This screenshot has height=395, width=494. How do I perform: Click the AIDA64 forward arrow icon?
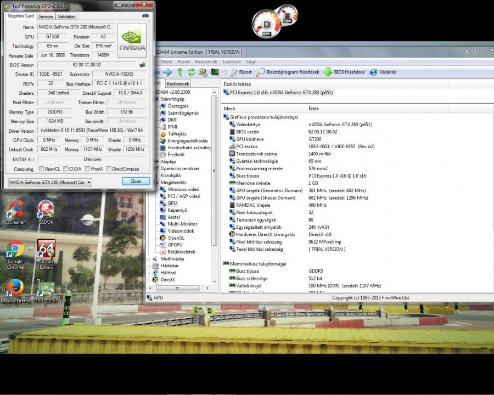click(x=167, y=72)
